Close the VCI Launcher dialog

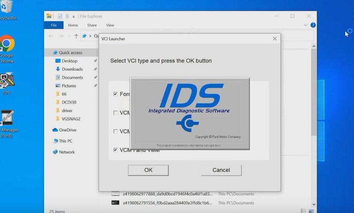tap(275, 39)
